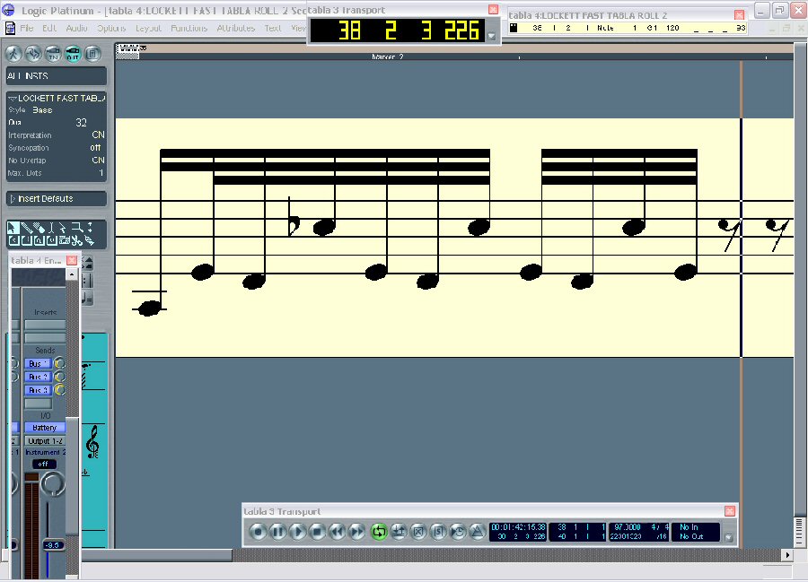Collapse the LOCKETT FAST TABLA parameter box

[x=13, y=98]
